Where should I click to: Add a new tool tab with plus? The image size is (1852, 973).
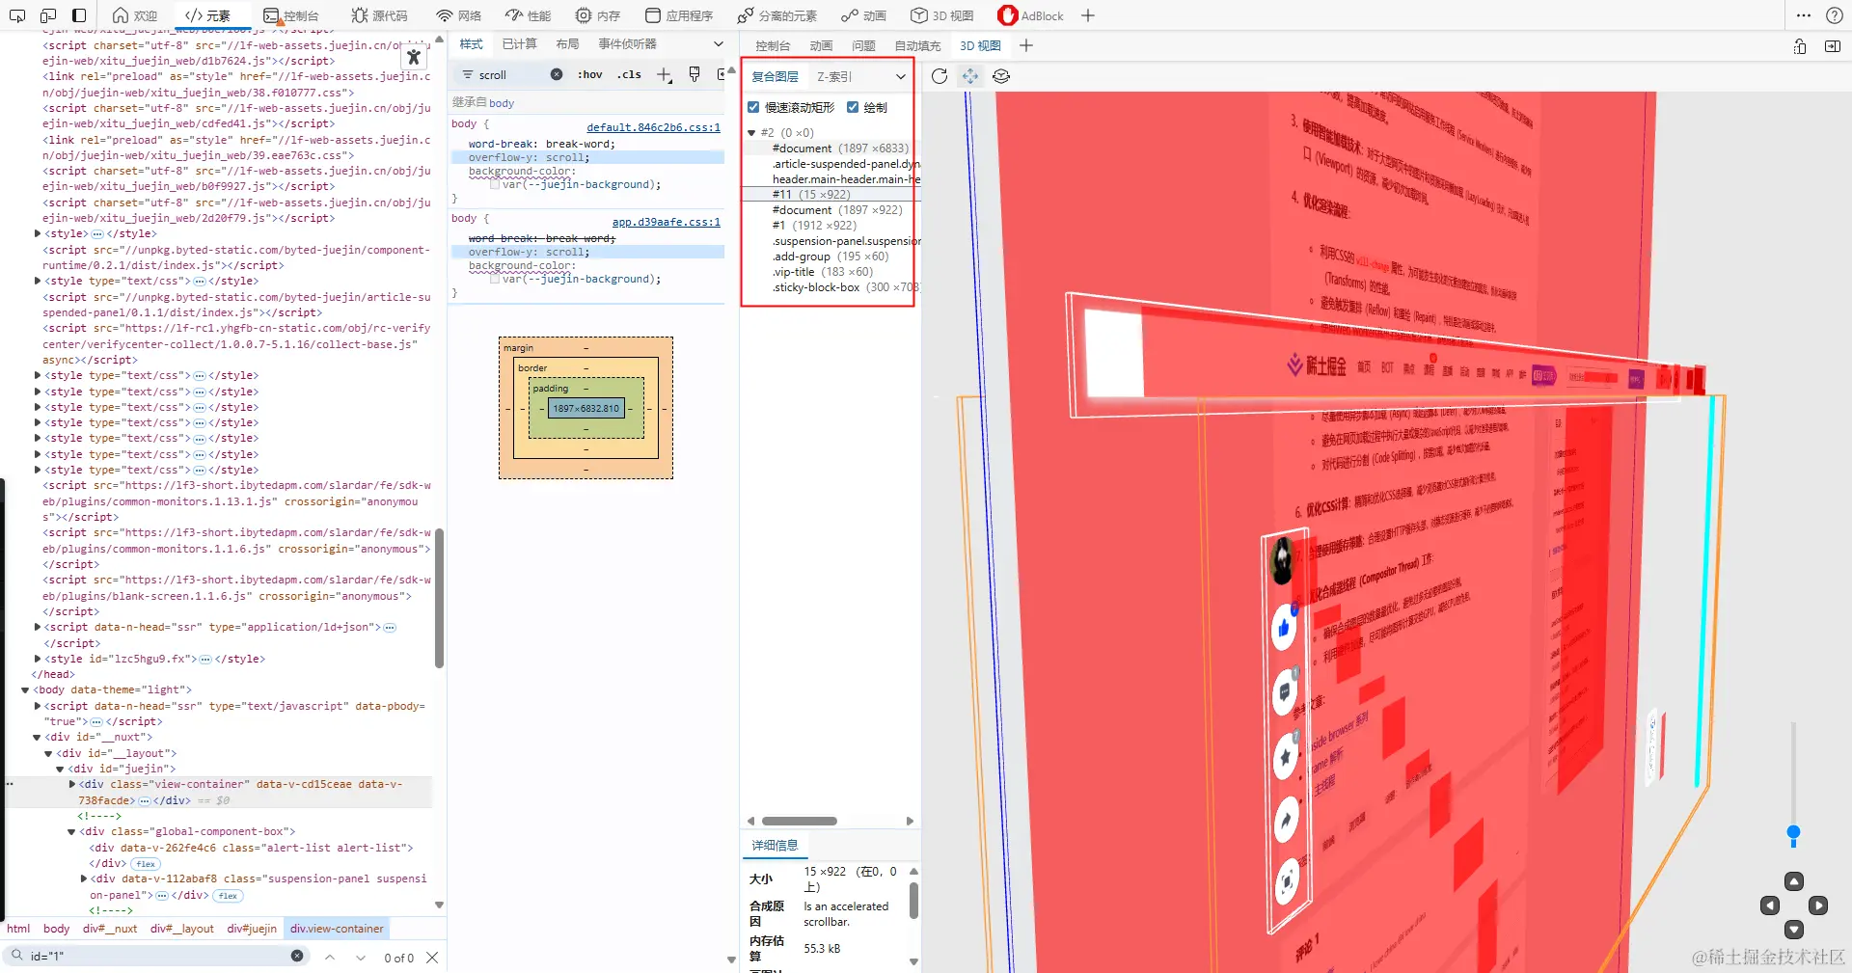click(1088, 15)
